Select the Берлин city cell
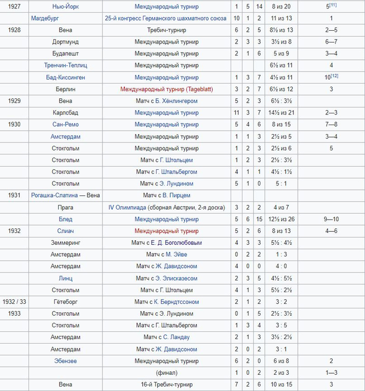 [x=65, y=89]
